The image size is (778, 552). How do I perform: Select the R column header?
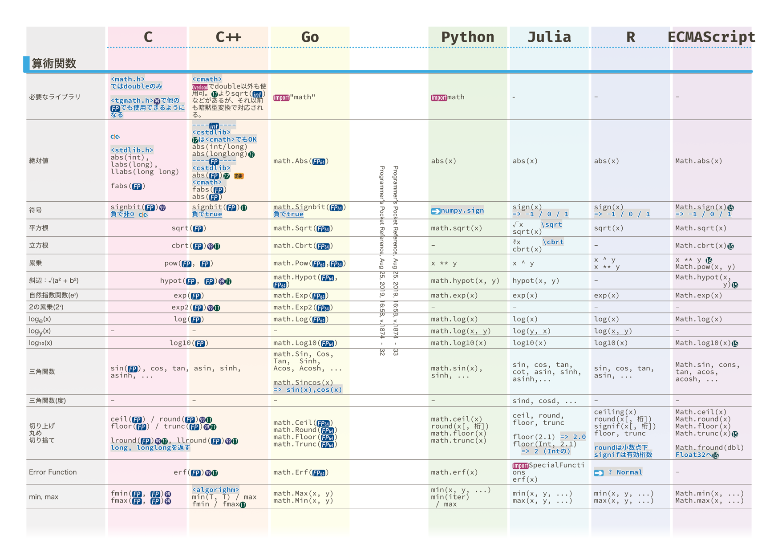(630, 37)
